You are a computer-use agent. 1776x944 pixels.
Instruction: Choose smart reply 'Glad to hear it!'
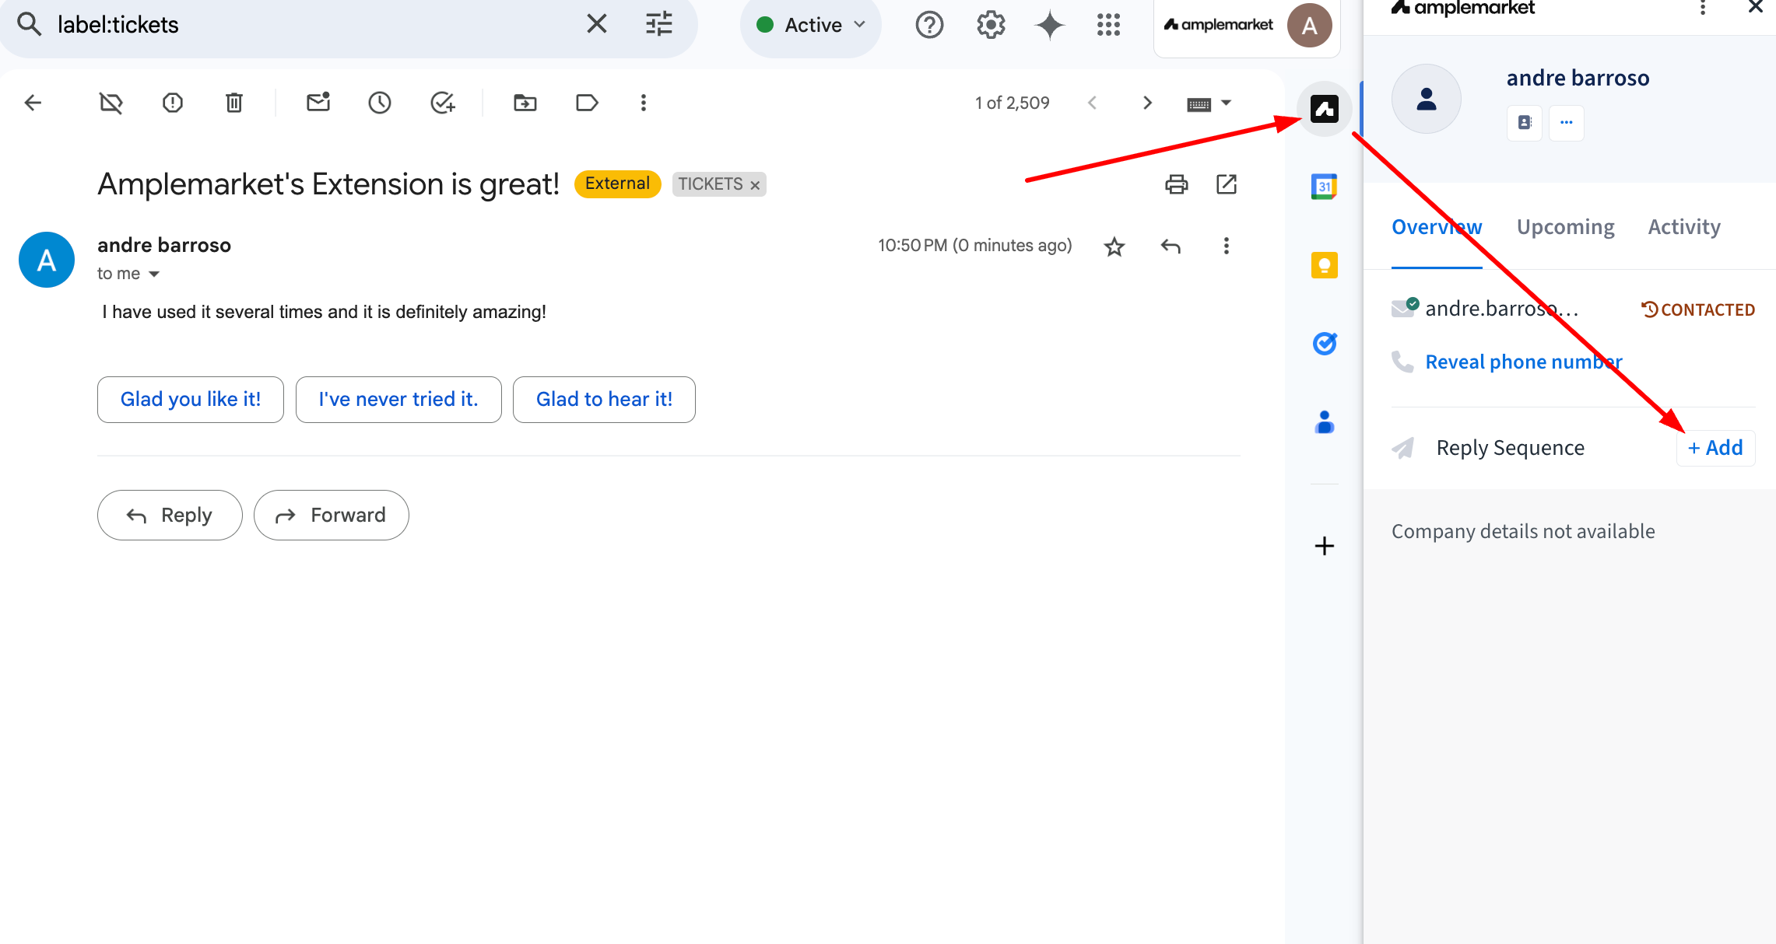pyautogui.click(x=604, y=400)
